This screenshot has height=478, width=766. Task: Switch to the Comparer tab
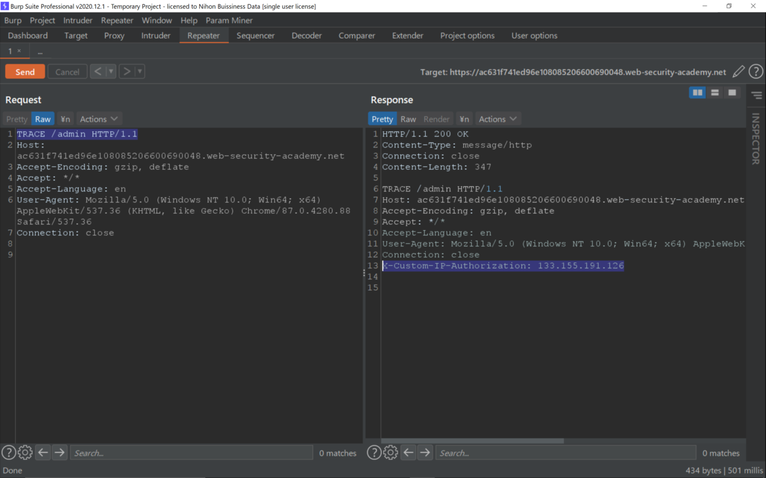point(357,36)
